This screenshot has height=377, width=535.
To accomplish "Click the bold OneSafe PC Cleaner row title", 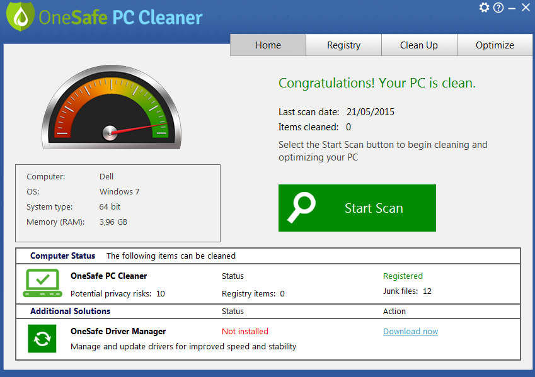I will [109, 276].
